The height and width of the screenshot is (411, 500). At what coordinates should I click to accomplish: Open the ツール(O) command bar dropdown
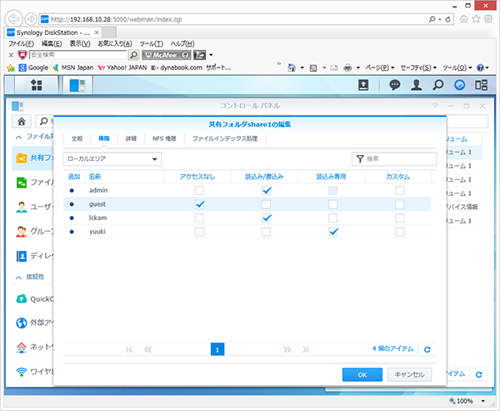pos(457,68)
